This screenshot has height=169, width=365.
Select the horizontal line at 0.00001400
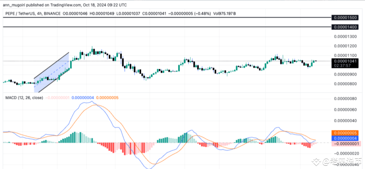click(167, 27)
